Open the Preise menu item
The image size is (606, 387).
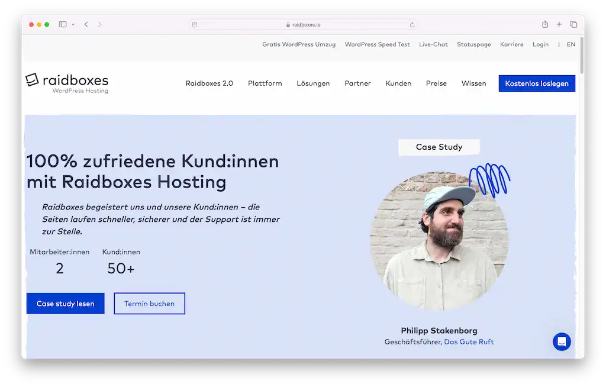point(436,83)
